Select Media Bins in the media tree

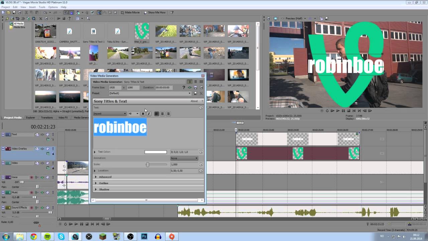click(x=19, y=27)
